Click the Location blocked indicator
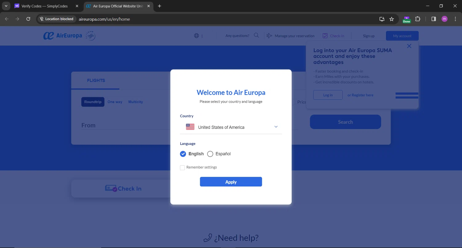Image resolution: width=462 pixels, height=248 pixels. 57,19
